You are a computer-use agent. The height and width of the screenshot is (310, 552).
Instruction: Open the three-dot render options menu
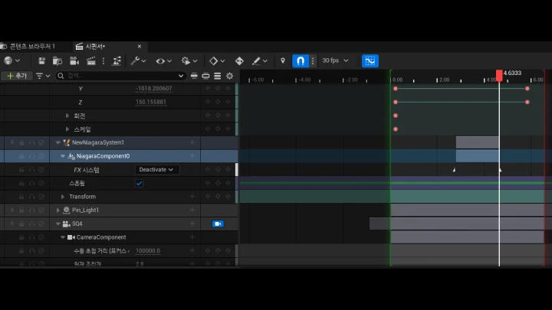pyautogui.click(x=103, y=60)
